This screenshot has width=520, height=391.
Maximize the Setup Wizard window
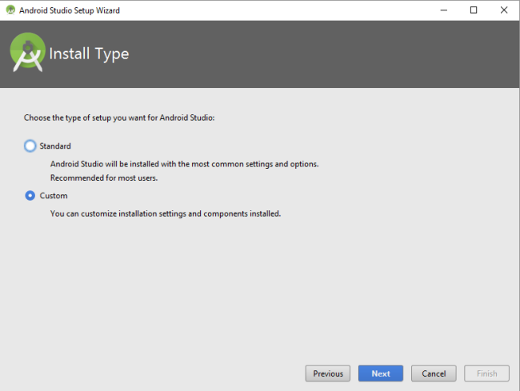(474, 10)
